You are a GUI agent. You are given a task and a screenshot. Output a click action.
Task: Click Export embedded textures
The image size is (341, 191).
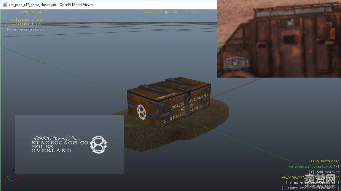coord(310,188)
